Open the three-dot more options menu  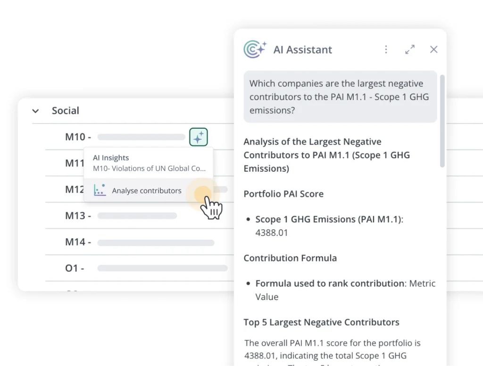(386, 50)
